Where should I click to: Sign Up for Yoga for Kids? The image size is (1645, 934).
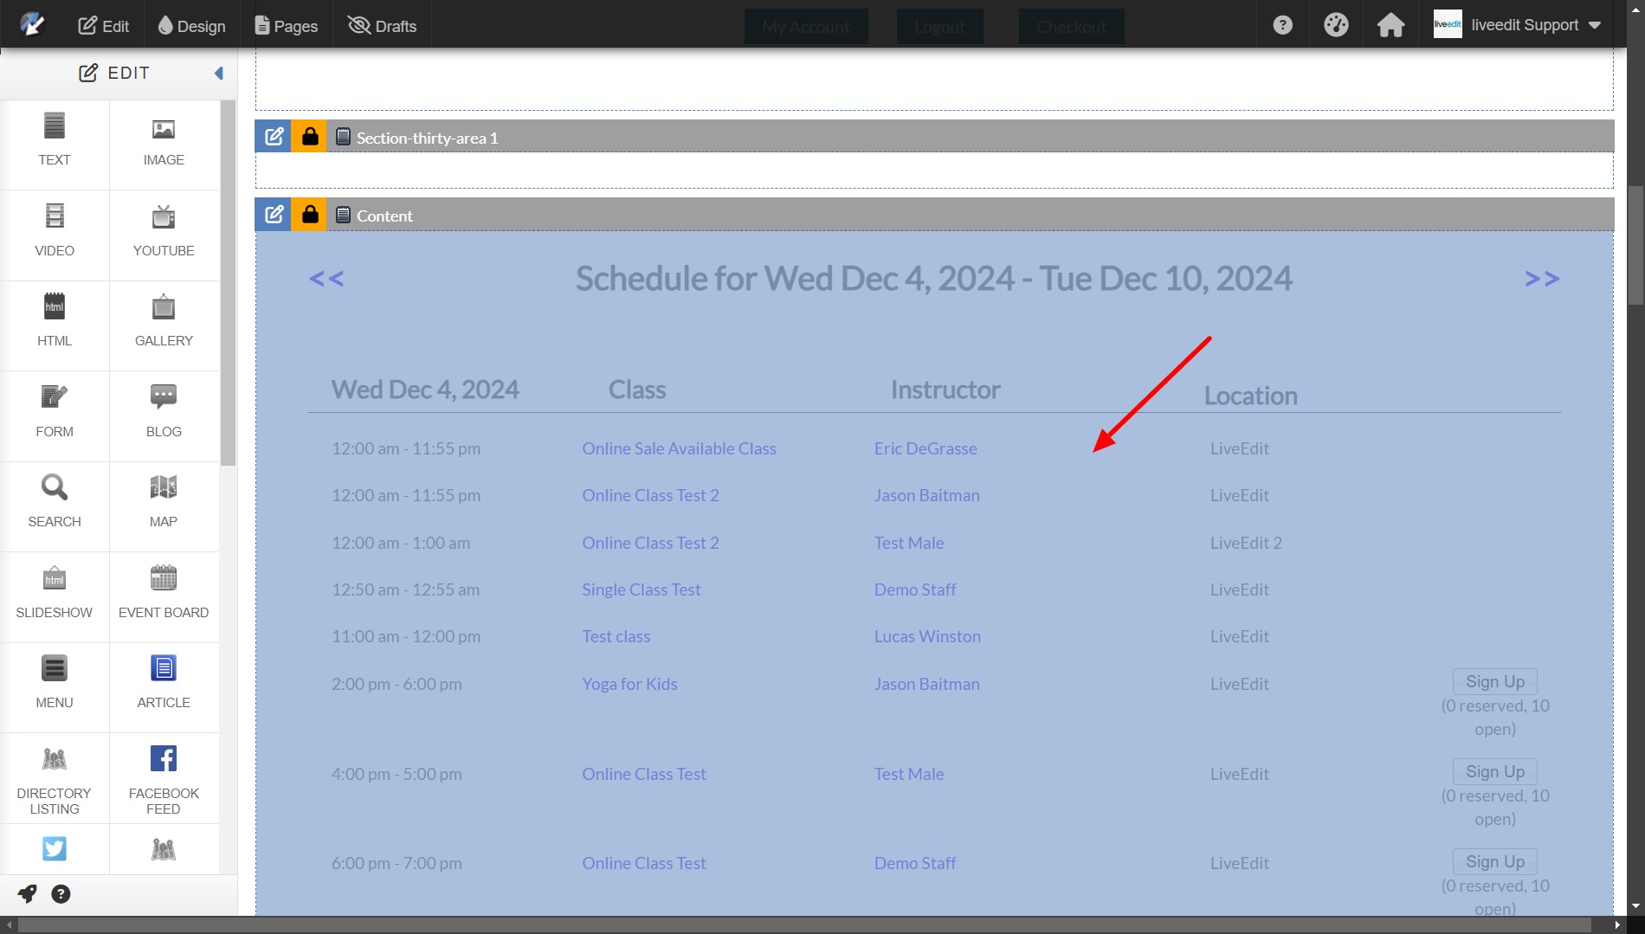(x=1495, y=681)
